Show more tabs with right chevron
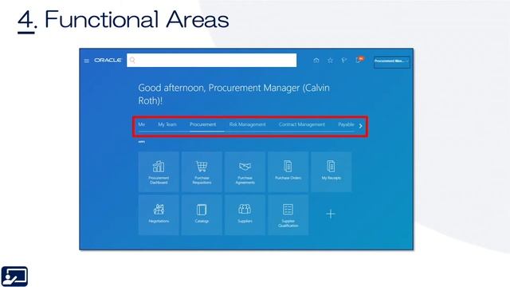The image size is (510, 287). click(360, 126)
